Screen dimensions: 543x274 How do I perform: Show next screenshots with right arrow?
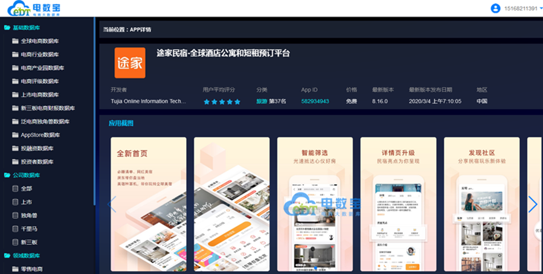click(x=532, y=205)
